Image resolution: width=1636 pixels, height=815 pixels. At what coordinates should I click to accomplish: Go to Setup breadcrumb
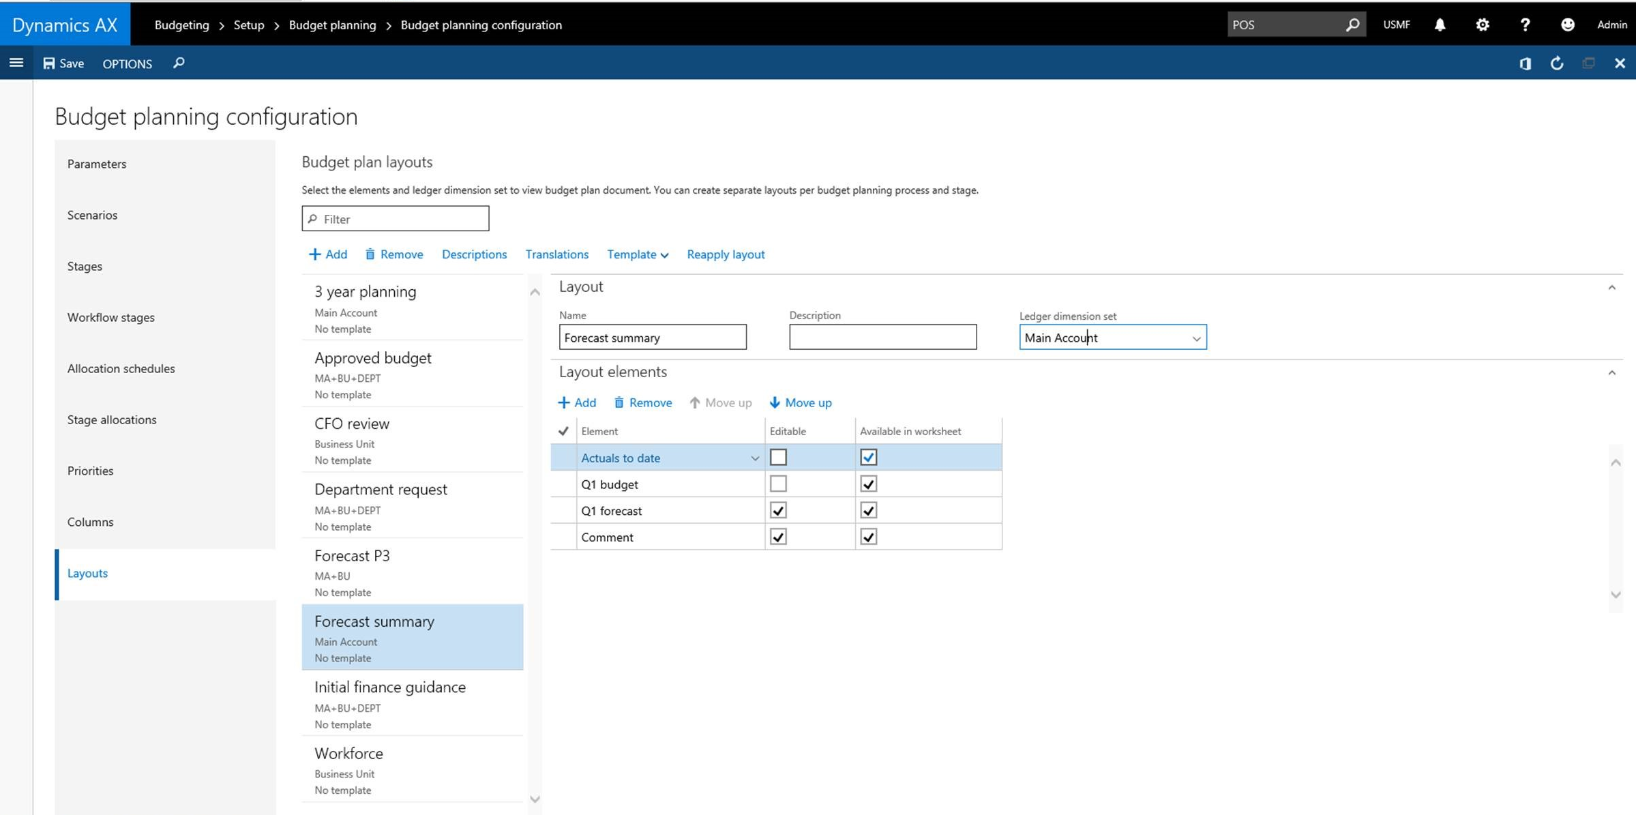point(249,25)
